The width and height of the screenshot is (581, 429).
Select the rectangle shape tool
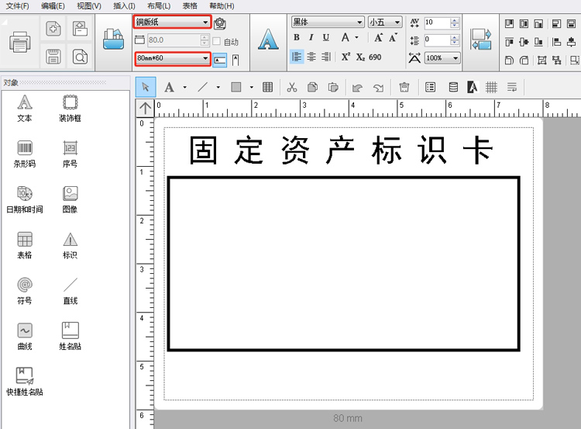point(236,87)
